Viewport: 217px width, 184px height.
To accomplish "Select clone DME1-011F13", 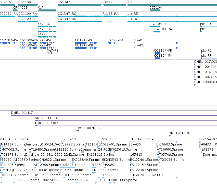I will click(x=126, y=120).
